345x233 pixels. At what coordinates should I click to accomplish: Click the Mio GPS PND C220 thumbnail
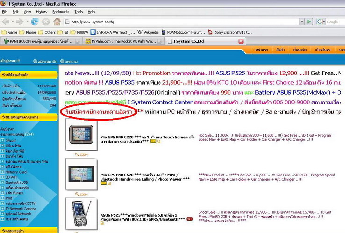[x=81, y=135]
